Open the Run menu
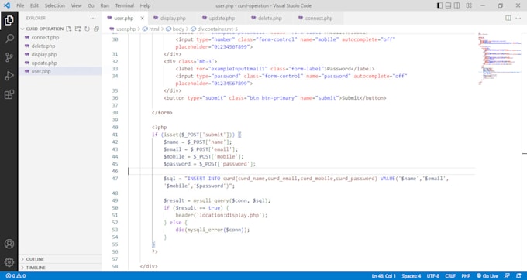Screen dimensions: 527x280 tap(105, 5)
